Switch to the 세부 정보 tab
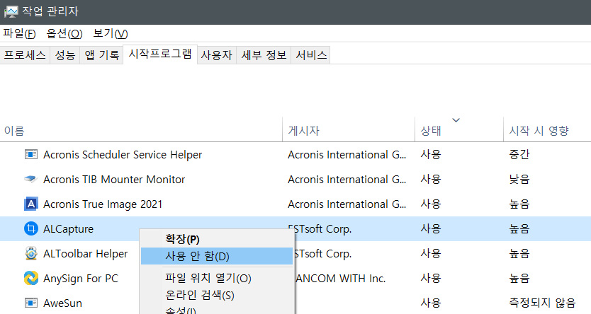The height and width of the screenshot is (314, 591). tap(264, 55)
